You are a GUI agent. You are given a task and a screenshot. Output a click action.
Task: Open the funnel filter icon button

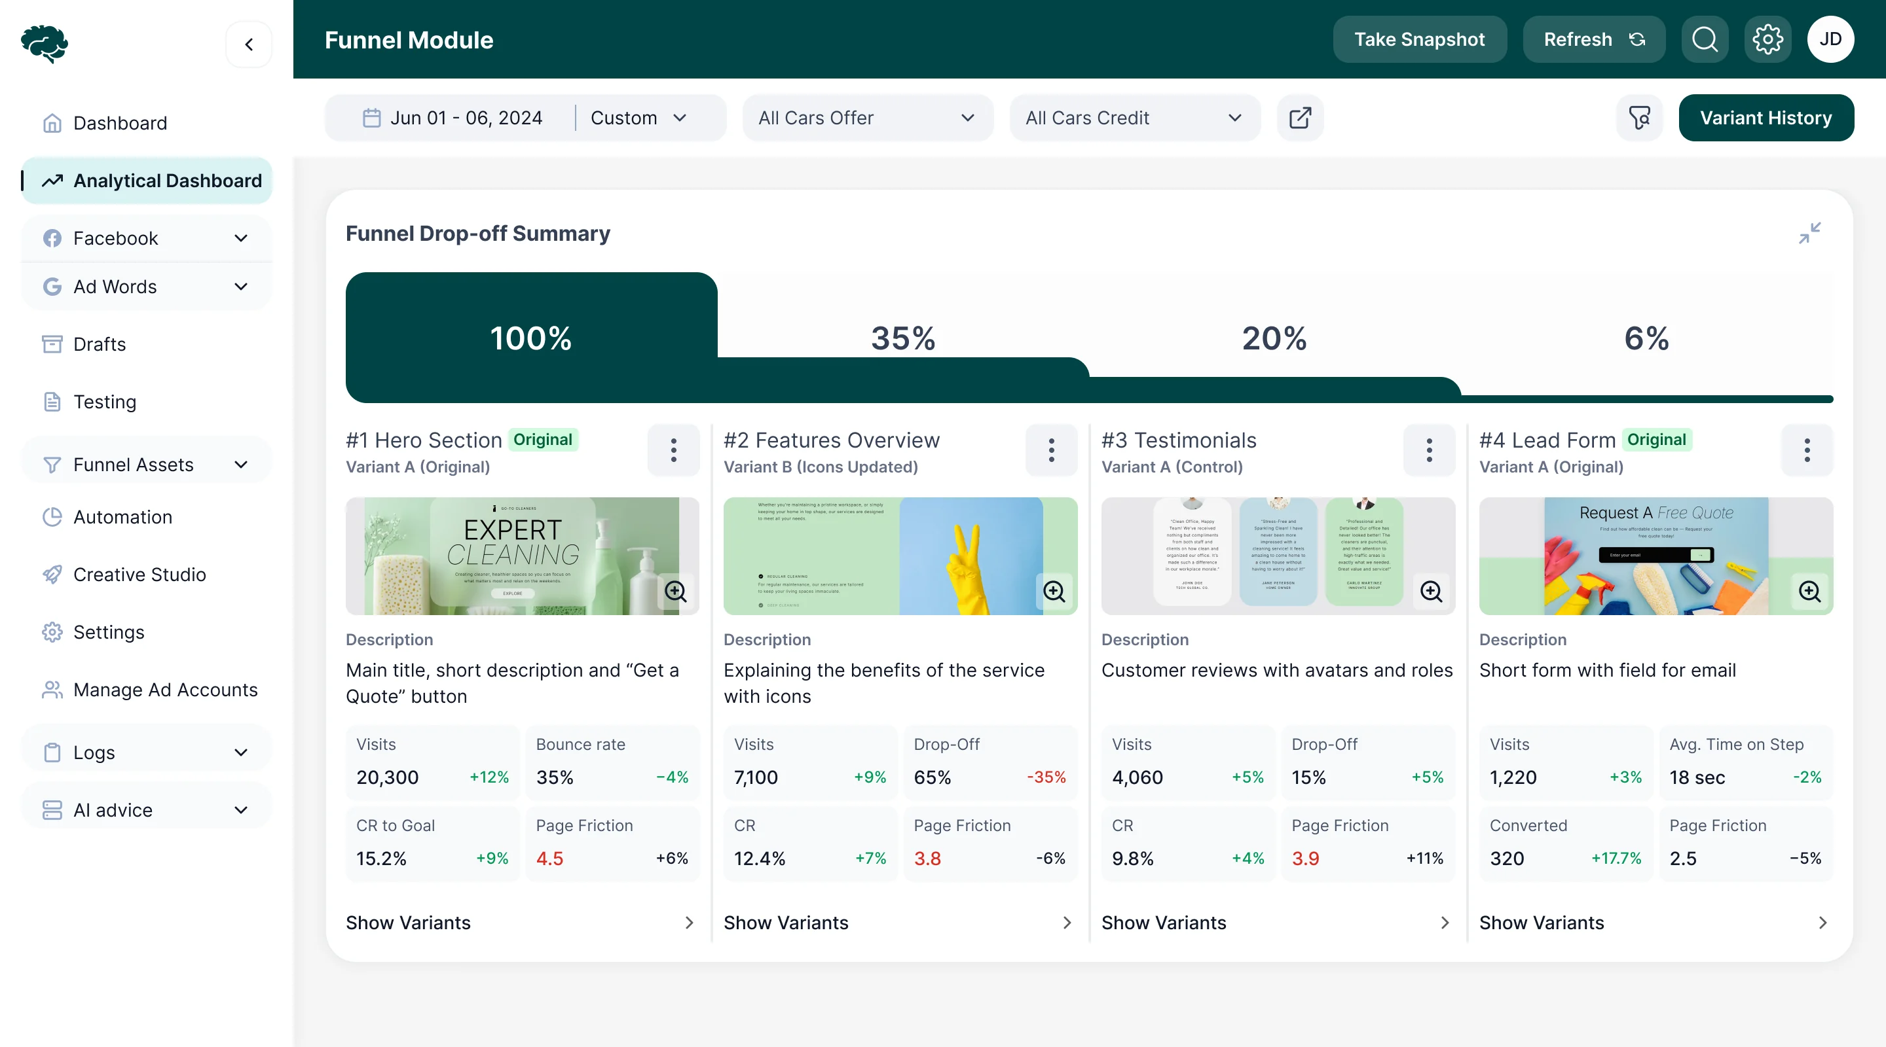pos(1639,118)
